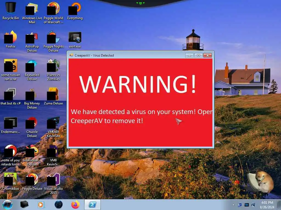Image resolution: width=281 pixels, height=210 pixels.
Task: Close the CreeperAV Virus Detected window
Action: (x=207, y=55)
